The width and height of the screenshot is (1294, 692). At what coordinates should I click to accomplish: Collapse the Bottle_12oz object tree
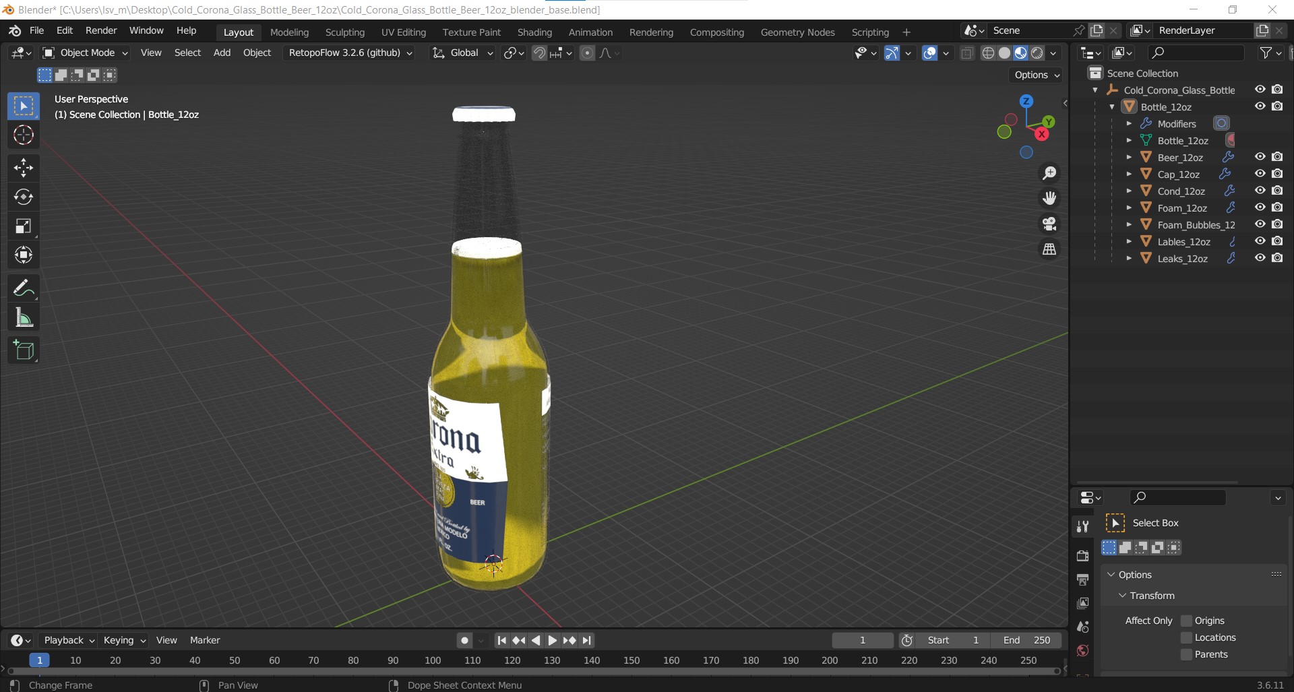click(1112, 106)
